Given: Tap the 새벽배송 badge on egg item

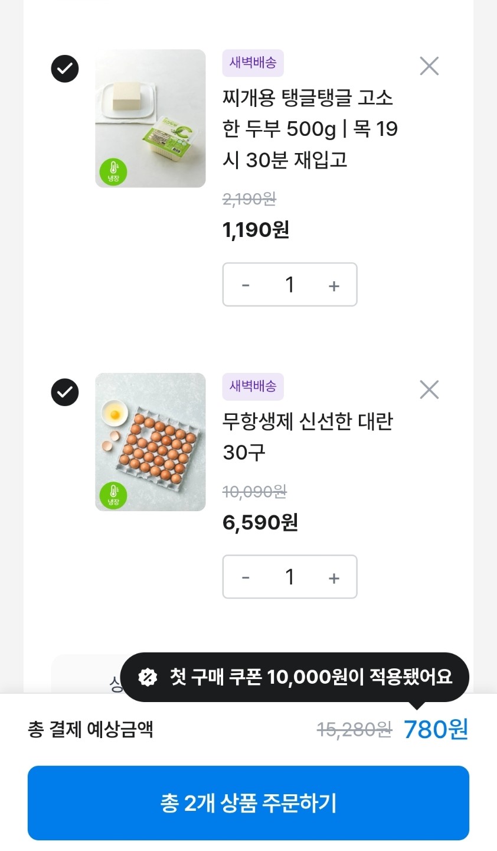Looking at the screenshot, I should point(253,386).
